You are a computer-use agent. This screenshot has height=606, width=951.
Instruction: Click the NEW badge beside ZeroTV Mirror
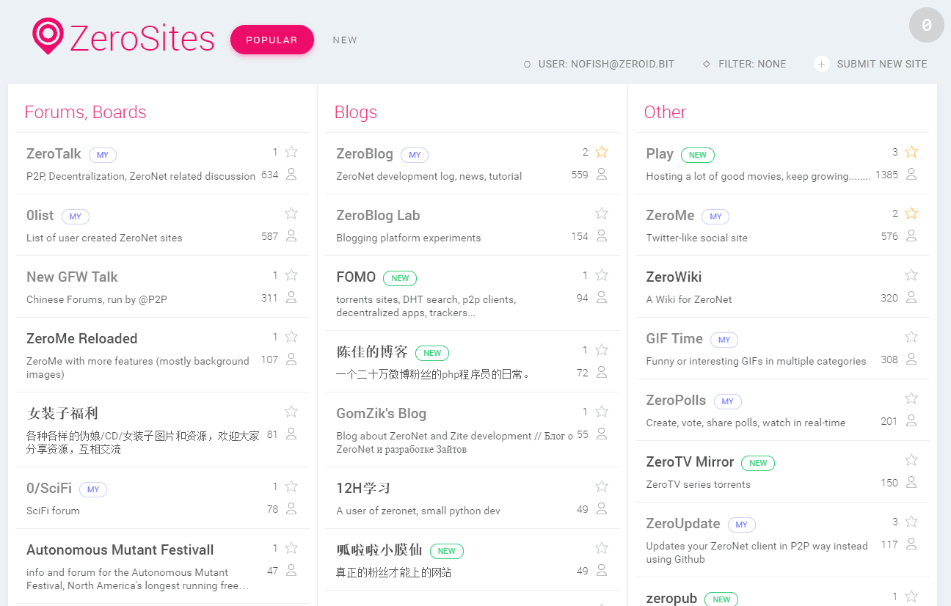[x=758, y=463]
